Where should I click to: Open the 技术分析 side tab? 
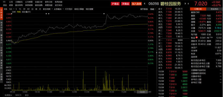1,26
